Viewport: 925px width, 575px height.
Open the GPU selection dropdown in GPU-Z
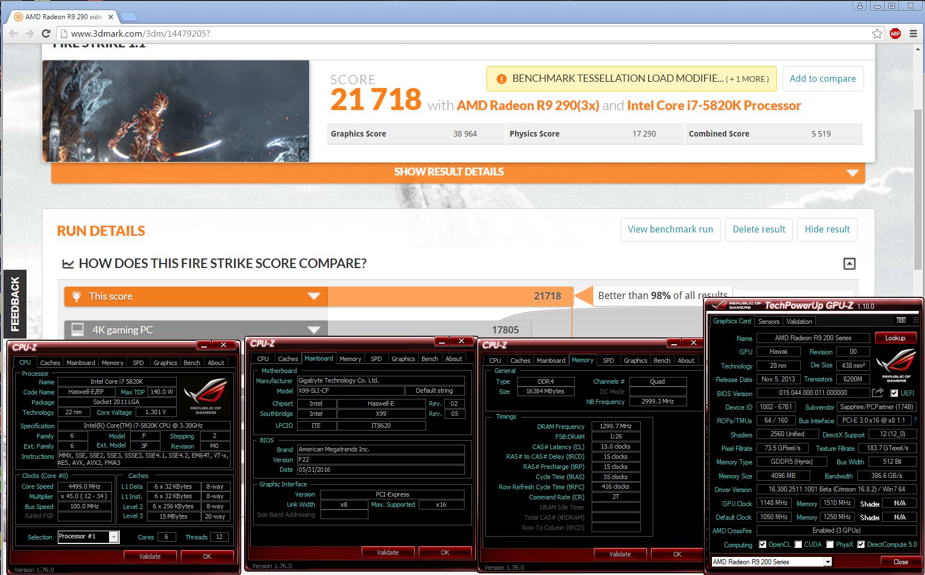click(x=771, y=562)
